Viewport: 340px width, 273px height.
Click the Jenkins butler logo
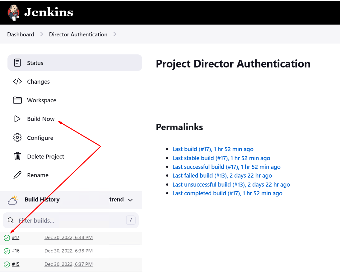pyautogui.click(x=13, y=12)
